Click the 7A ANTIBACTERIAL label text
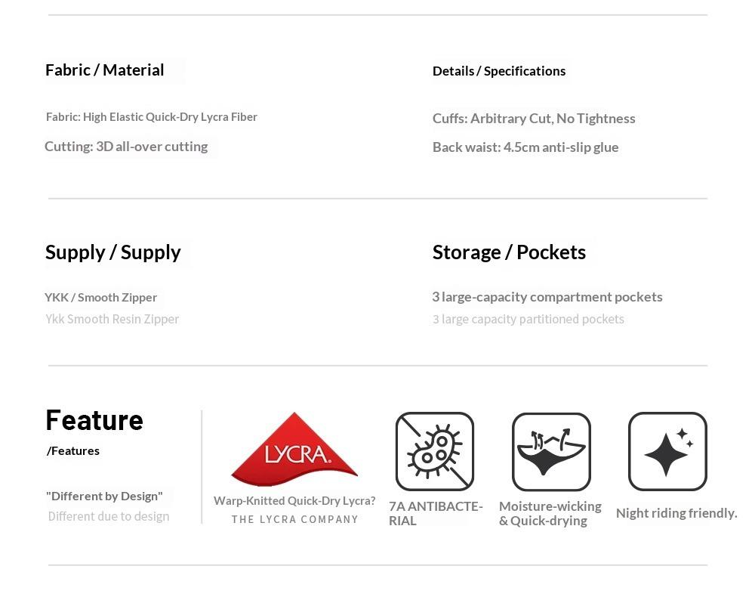Screen dimensions: 755x597 coord(436,513)
